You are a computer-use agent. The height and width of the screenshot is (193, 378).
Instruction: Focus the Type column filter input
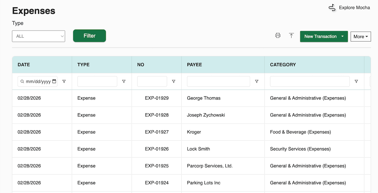(x=97, y=81)
